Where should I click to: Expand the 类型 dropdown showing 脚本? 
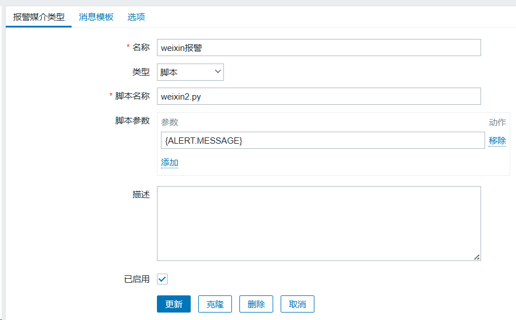coord(190,72)
